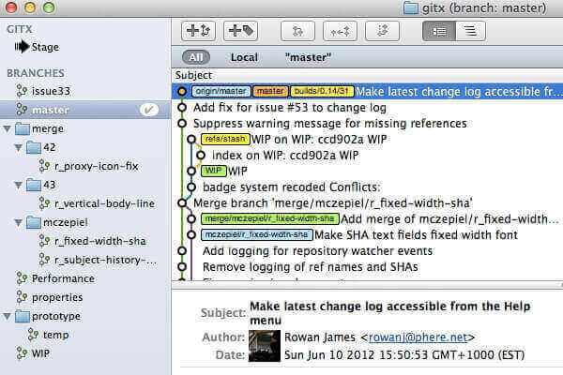Click the gitx folder proxy icon in title bar
Viewport: 563px width, 375px height.
point(410,7)
